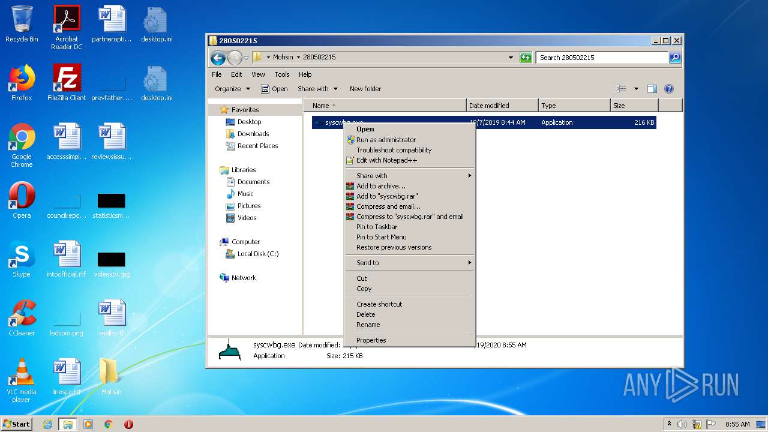Sort by Date modified column header
The width and height of the screenshot is (768, 432).
click(502, 106)
